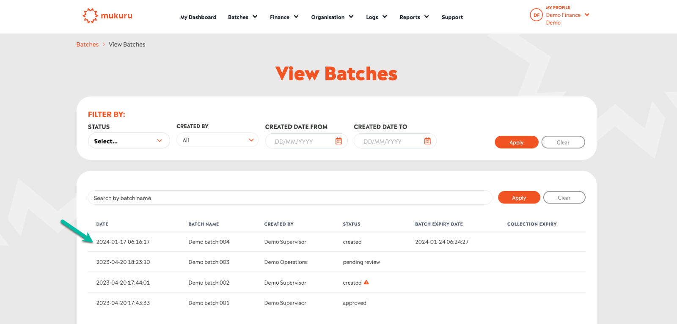Viewport: 677px width, 324px height.
Task: Open the Status filter Select dropdown
Action: click(129, 141)
